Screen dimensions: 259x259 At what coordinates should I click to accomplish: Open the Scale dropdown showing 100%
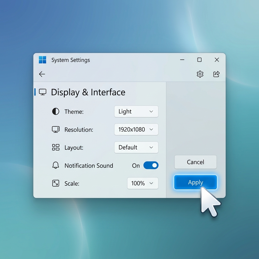click(x=143, y=183)
